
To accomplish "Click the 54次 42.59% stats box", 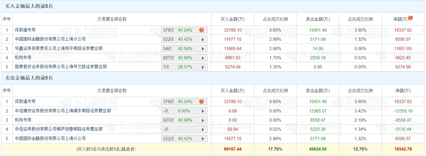I will pyautogui.click(x=184, y=49).
